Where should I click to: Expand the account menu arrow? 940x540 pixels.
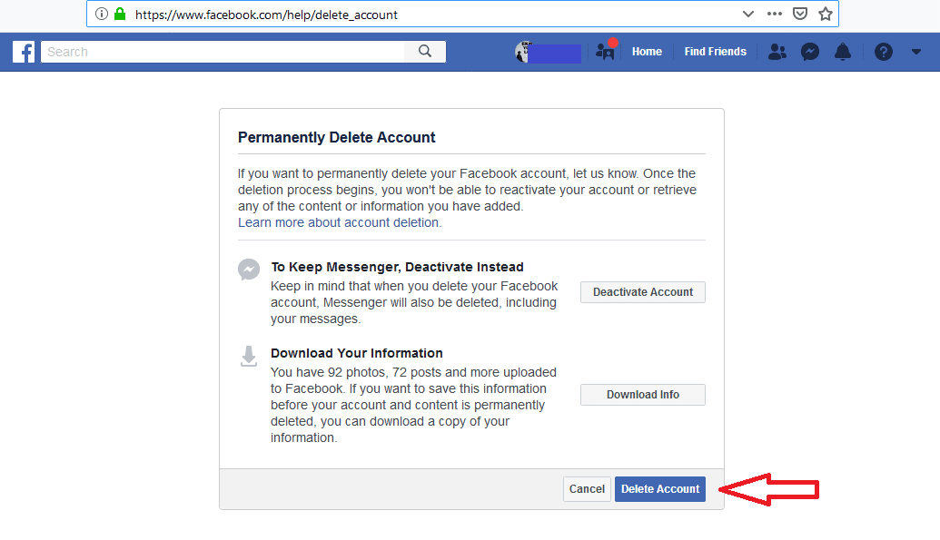click(915, 52)
